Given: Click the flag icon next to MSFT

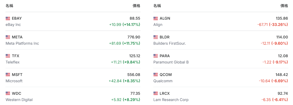Looking at the screenshot, I should click(8, 75).
